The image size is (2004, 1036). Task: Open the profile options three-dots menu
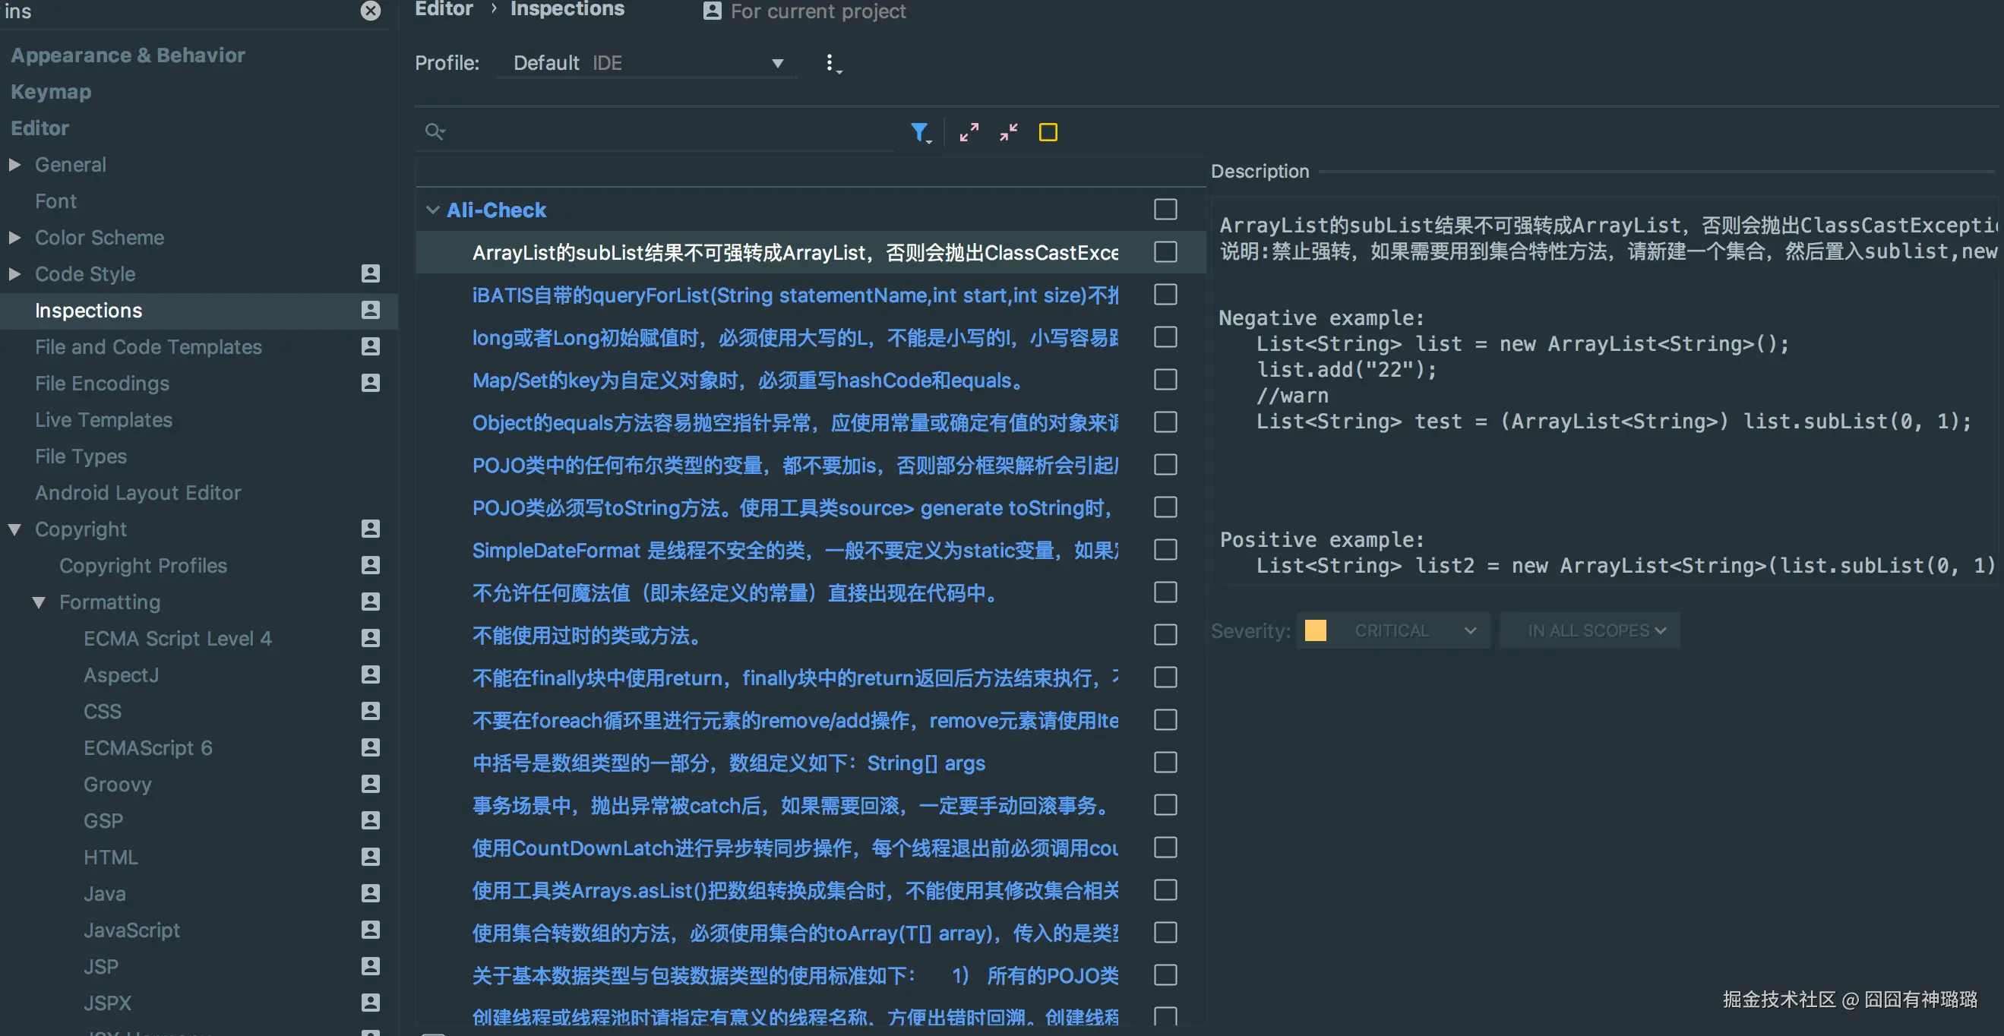tap(831, 63)
